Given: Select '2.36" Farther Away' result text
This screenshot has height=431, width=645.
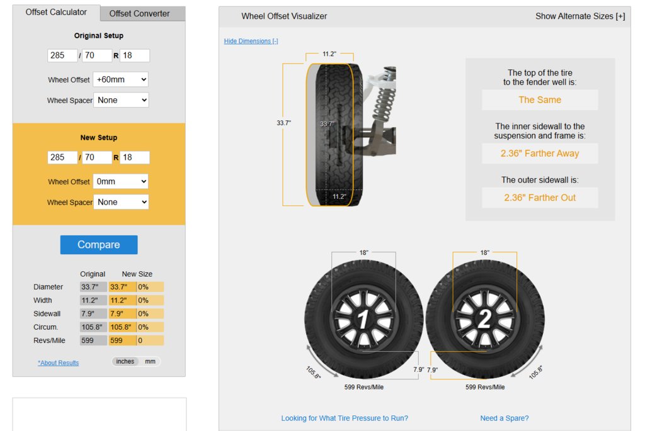Looking at the screenshot, I should [x=540, y=154].
